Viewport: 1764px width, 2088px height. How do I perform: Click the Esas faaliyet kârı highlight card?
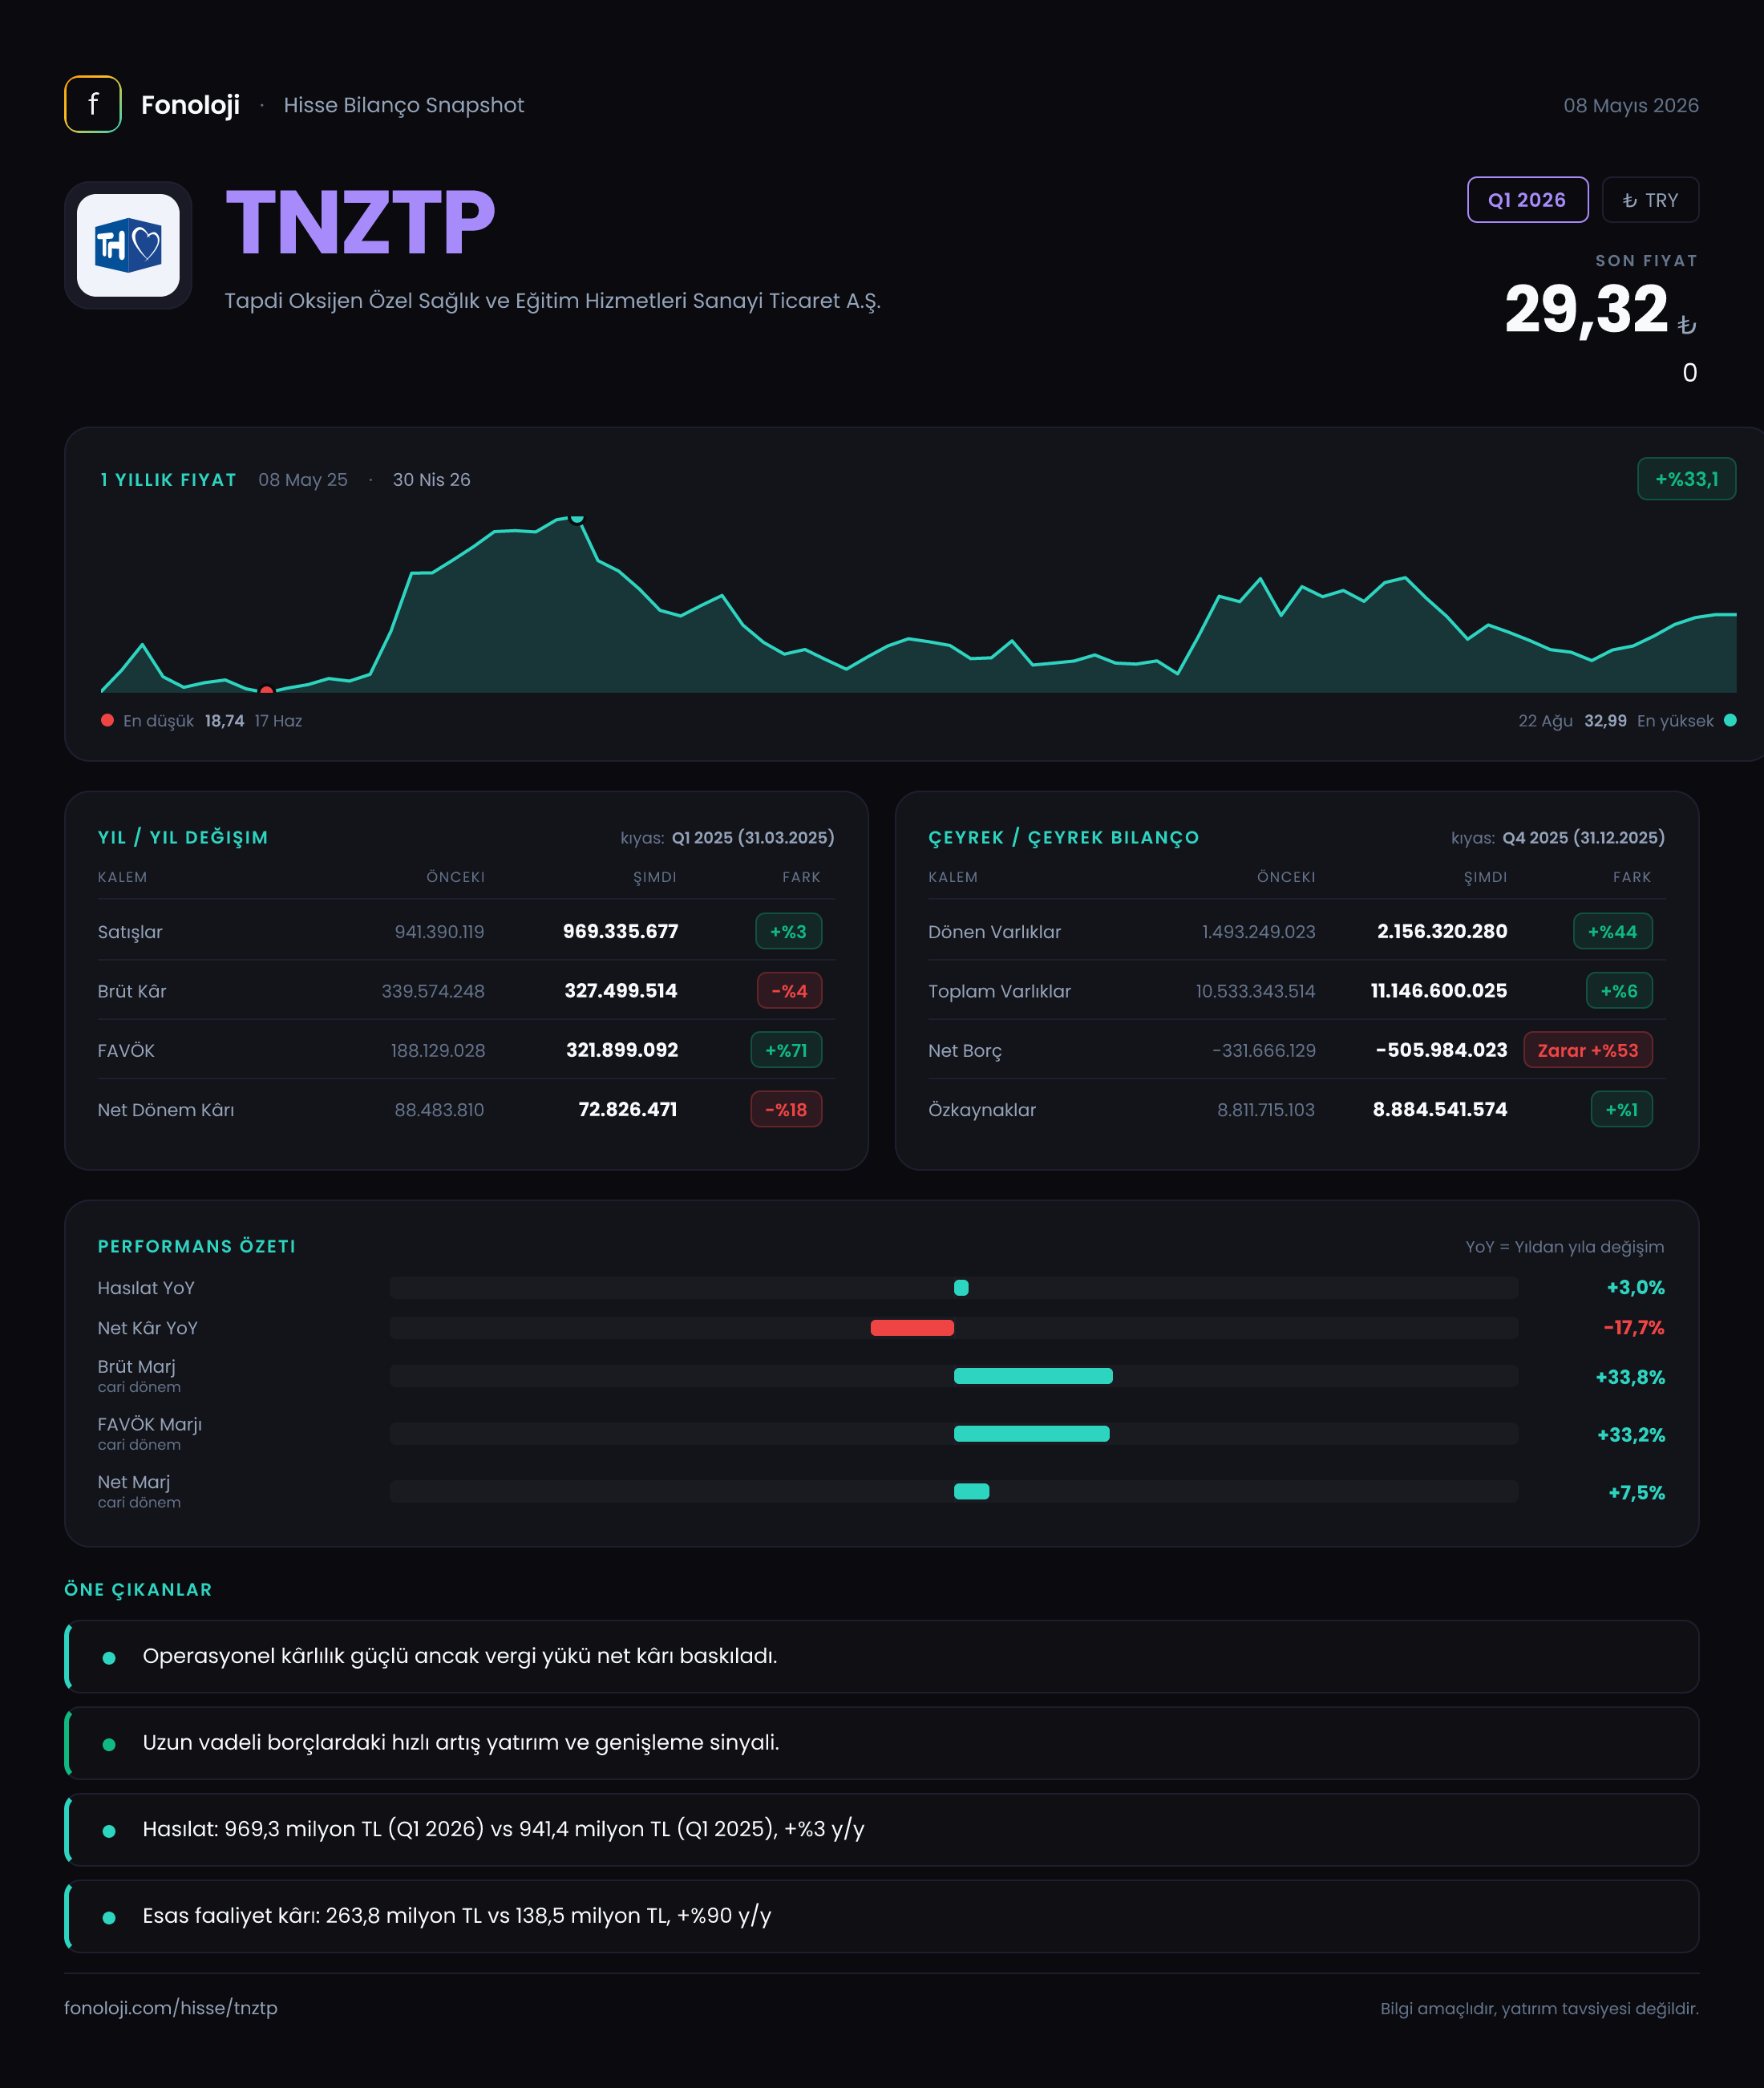(x=882, y=1916)
